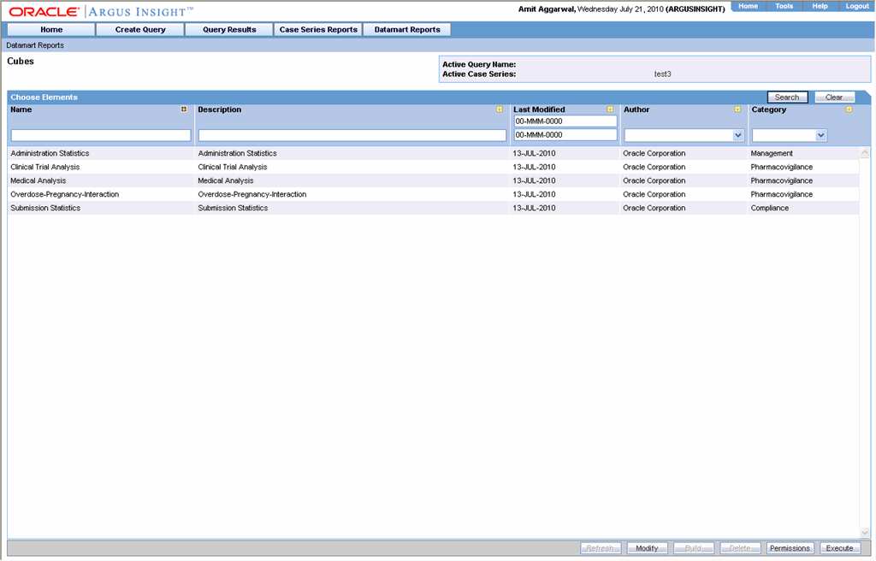Click Administration Statistics description cell
876x561 pixels.
(x=238, y=153)
